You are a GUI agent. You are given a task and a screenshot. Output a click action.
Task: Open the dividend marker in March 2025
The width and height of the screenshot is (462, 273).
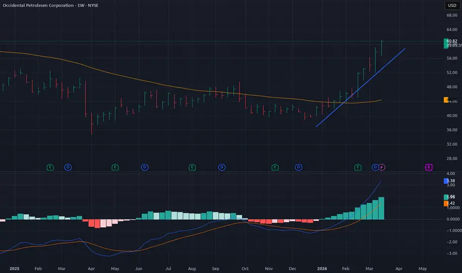pos(68,167)
